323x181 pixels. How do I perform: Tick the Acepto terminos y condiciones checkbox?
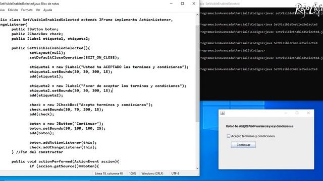point(229,136)
